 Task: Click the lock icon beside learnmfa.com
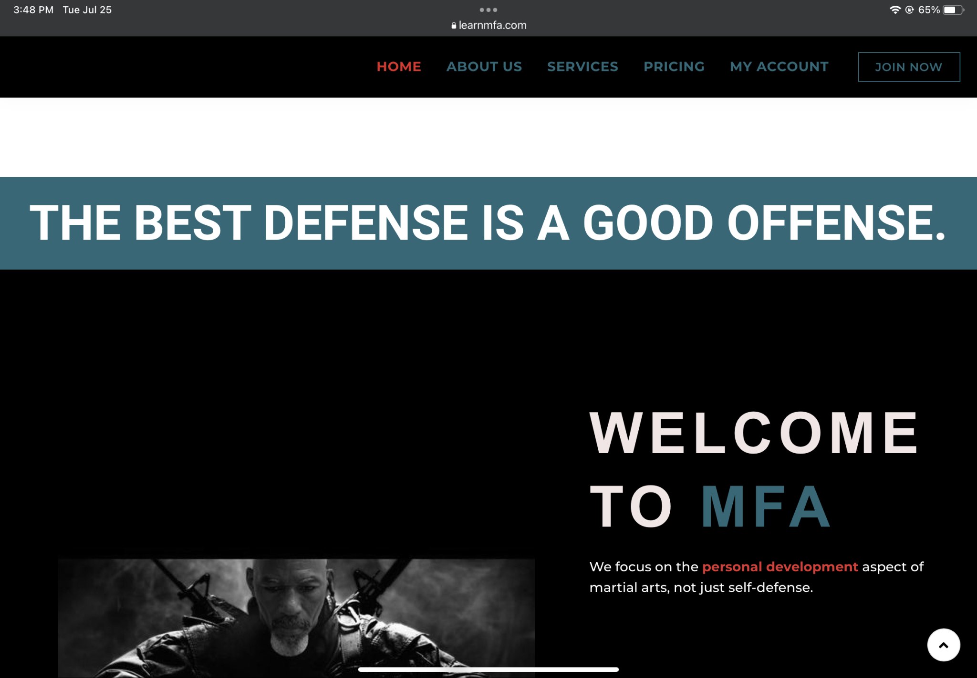click(x=453, y=25)
